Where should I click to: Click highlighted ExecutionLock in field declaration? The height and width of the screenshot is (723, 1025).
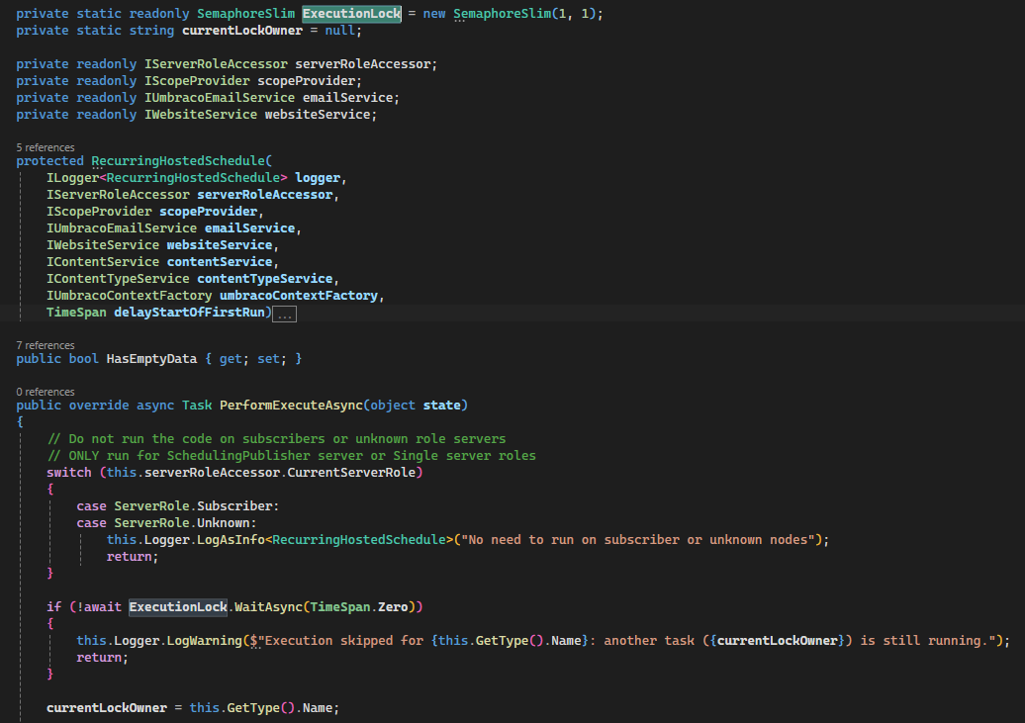tap(351, 13)
